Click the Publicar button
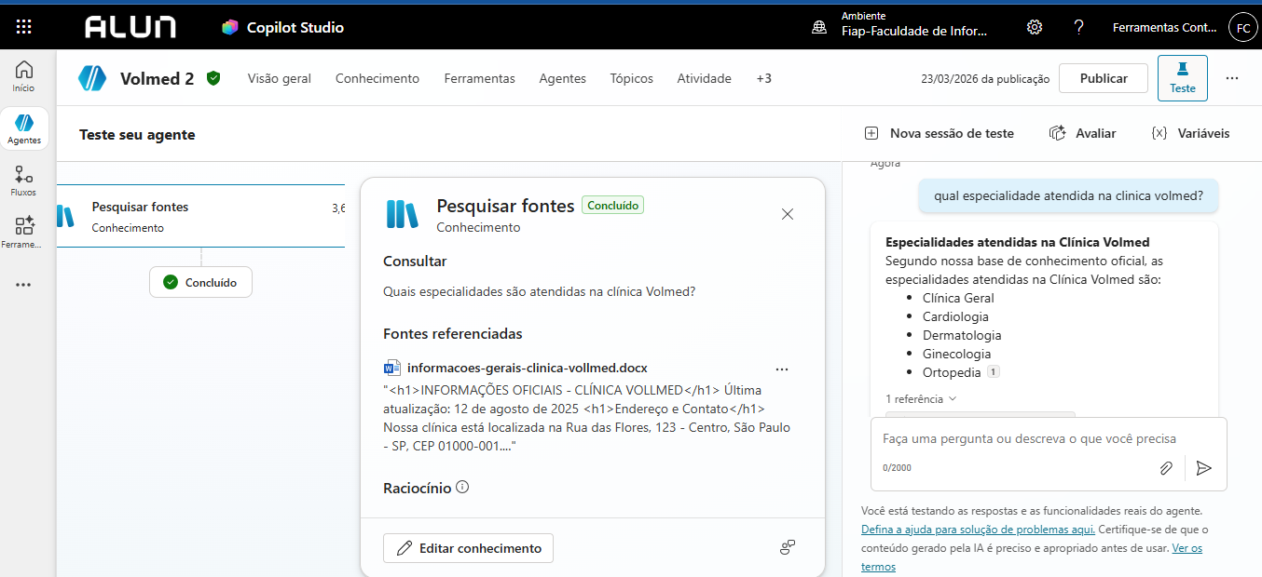Image resolution: width=1262 pixels, height=577 pixels. [1104, 78]
